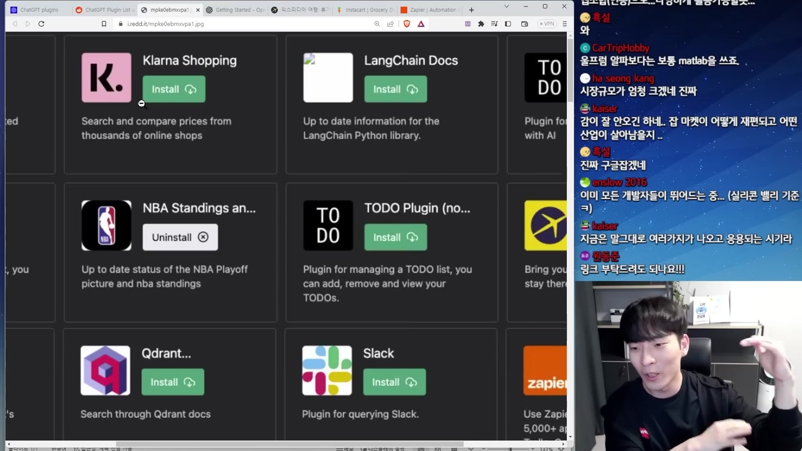Click the enslow 2016 chat username
The image size is (802, 451).
pos(619,182)
